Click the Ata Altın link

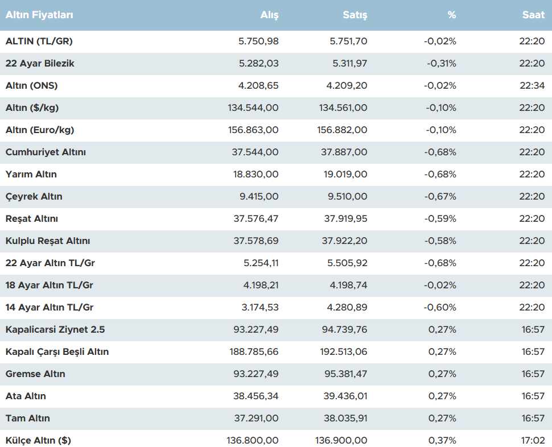click(x=26, y=396)
